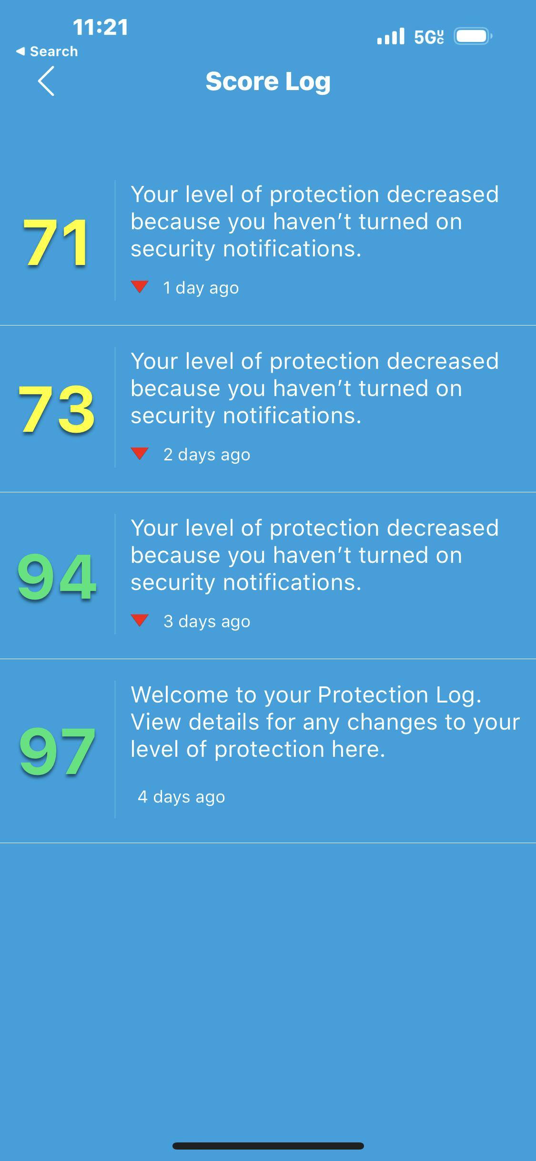
Task: Tap the battery indicator icon
Action: tap(473, 36)
